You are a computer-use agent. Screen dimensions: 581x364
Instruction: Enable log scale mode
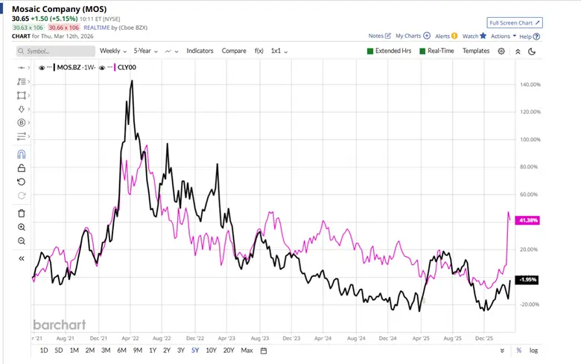(533, 351)
